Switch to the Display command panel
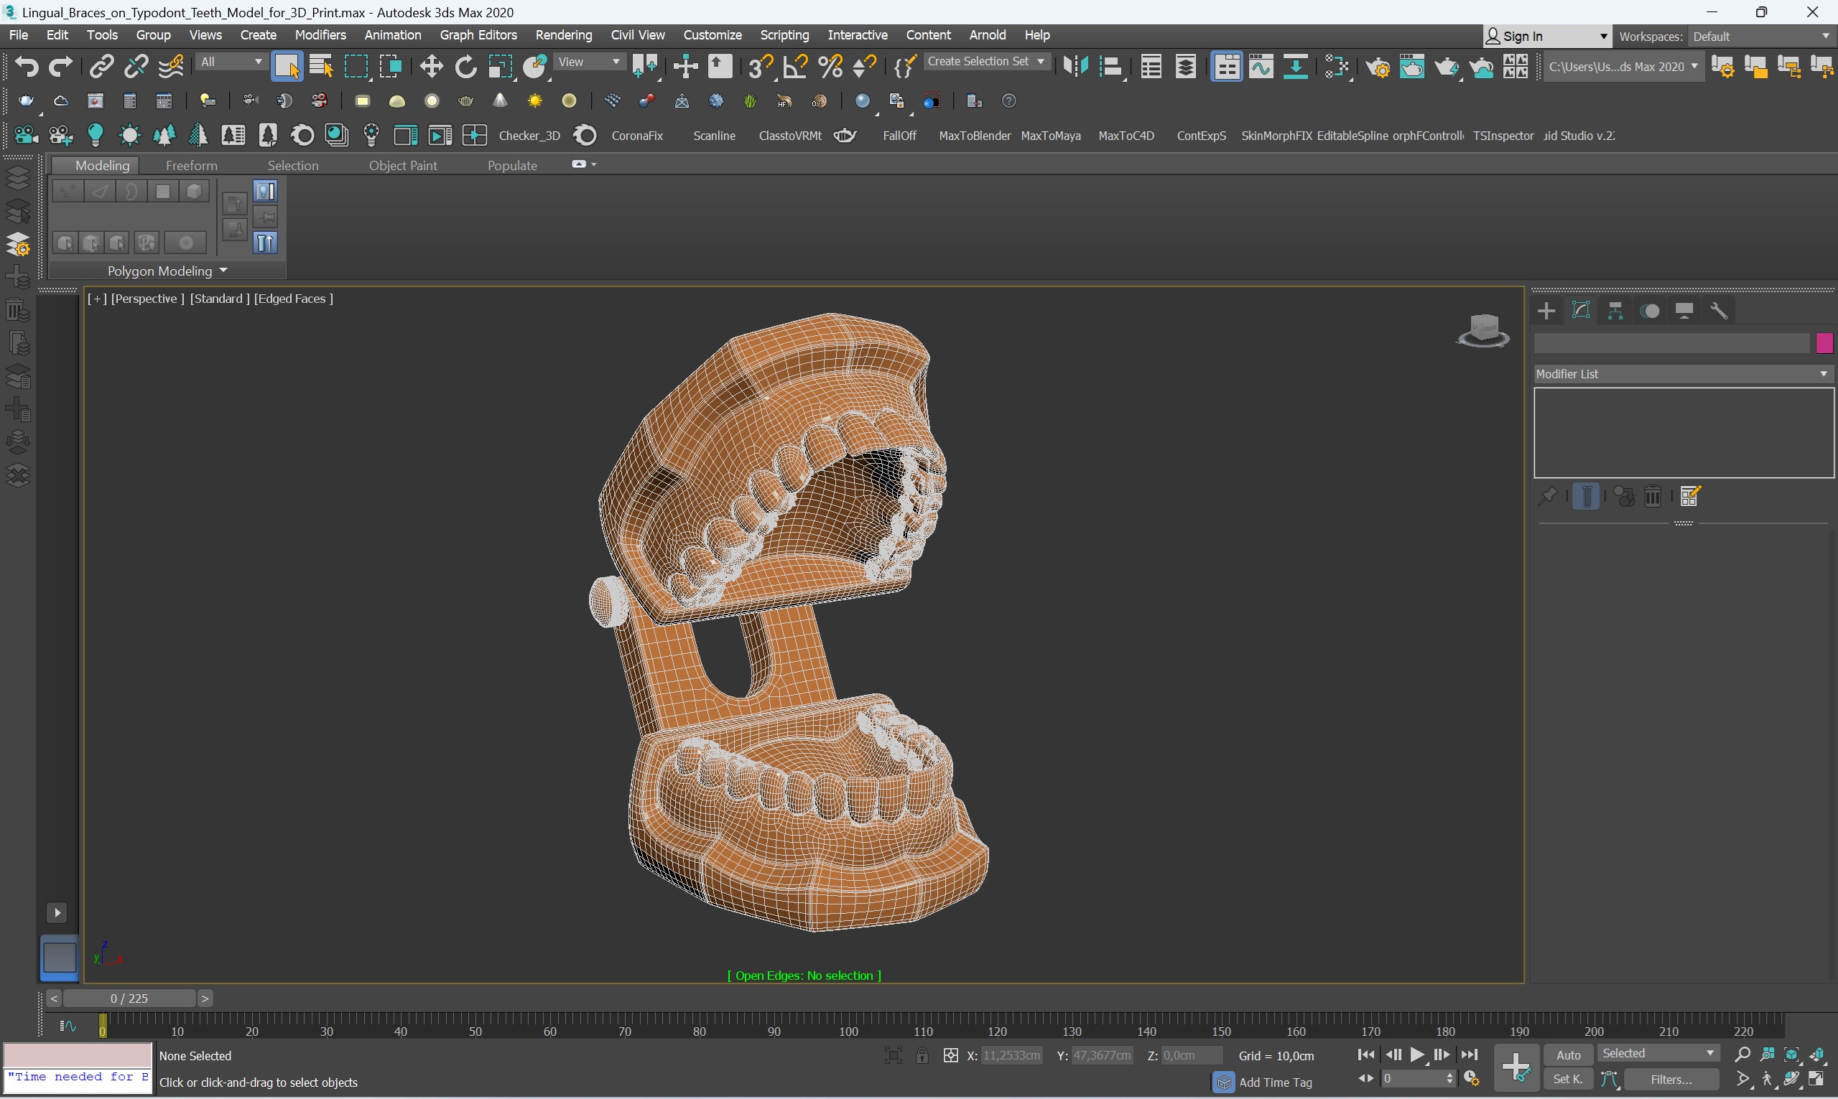 point(1684,311)
